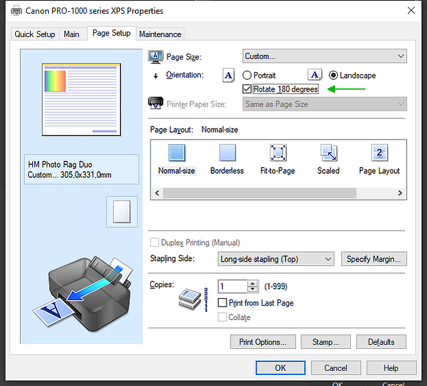Click the page preview thumbnail
This screenshot has height=386, width=427.
tap(82, 100)
